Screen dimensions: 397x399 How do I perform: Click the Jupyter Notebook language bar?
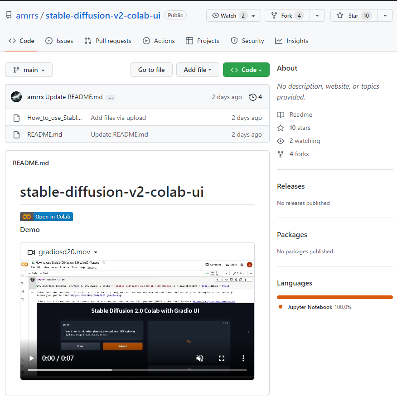pos(334,297)
